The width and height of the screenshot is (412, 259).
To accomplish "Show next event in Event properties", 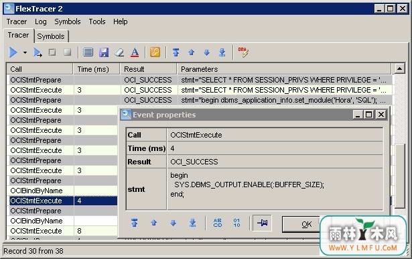I will click(x=173, y=223).
